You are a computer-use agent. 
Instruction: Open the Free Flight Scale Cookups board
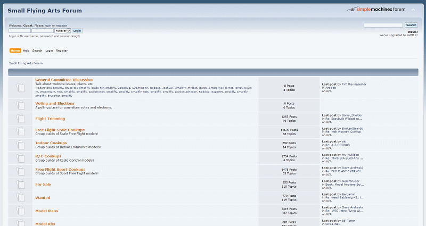pyautogui.click(x=60, y=130)
